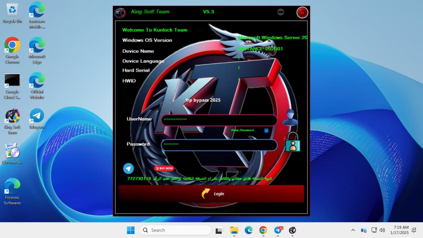Switch to King Soft Team taskbar icon
The width and height of the screenshot is (423, 238).
[x=292, y=230]
